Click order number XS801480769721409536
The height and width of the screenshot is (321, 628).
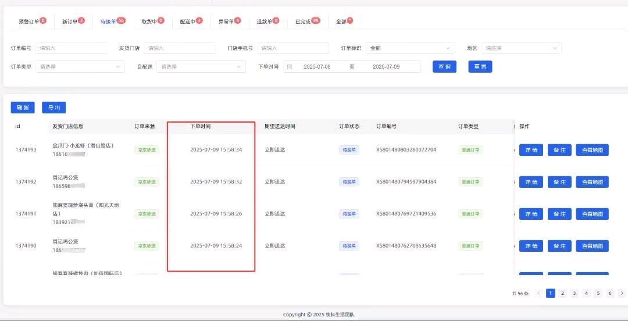[x=406, y=214]
